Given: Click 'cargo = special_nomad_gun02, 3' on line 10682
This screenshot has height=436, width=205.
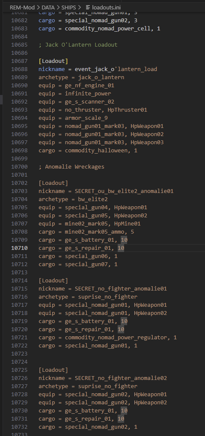Looking at the screenshot, I should click(88, 20).
